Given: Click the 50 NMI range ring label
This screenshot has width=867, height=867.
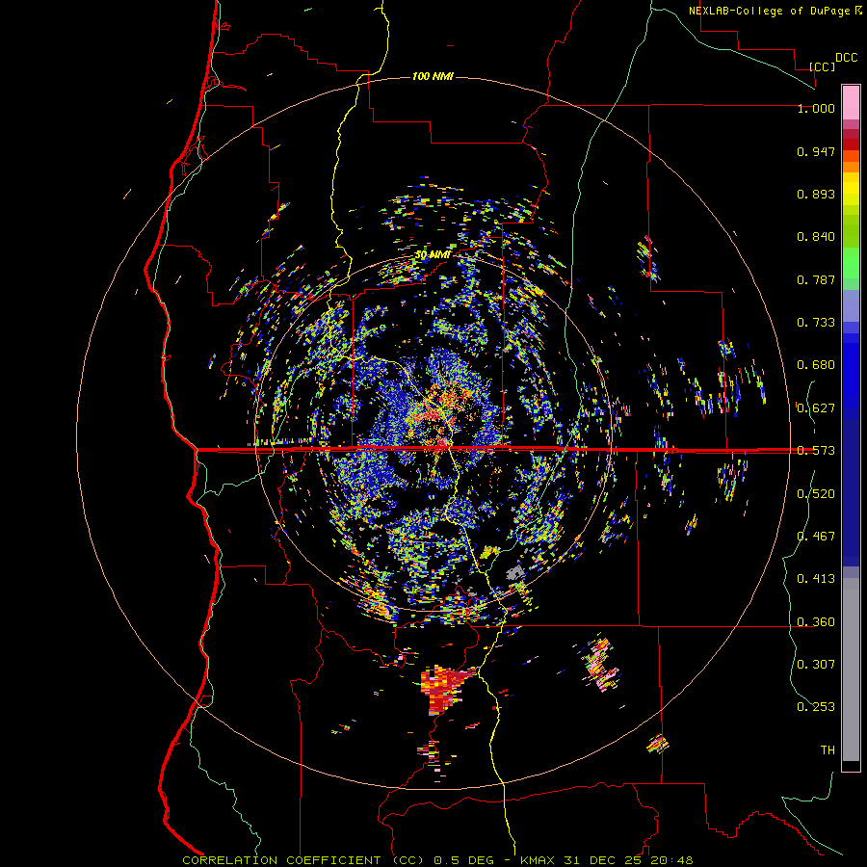Looking at the screenshot, I should coord(433,255).
